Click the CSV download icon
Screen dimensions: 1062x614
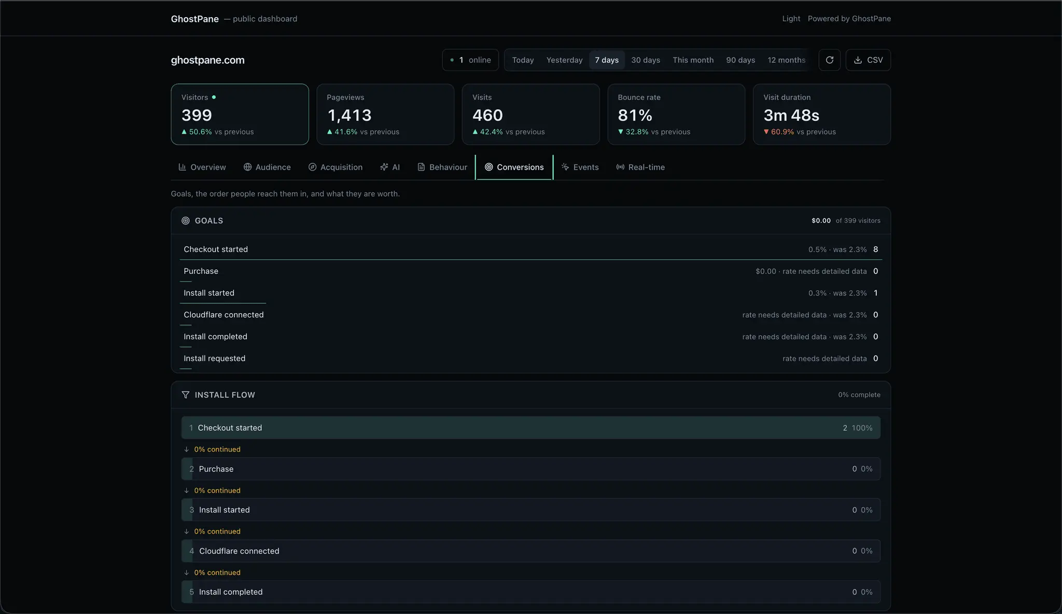(x=858, y=60)
